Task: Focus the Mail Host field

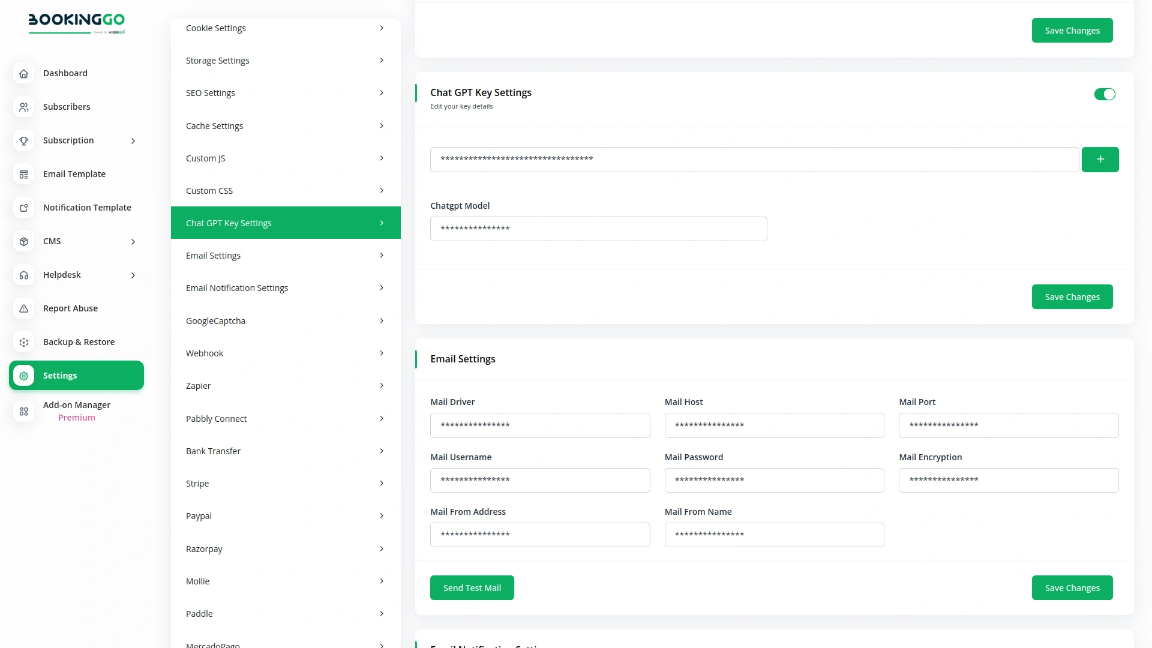Action: point(774,425)
